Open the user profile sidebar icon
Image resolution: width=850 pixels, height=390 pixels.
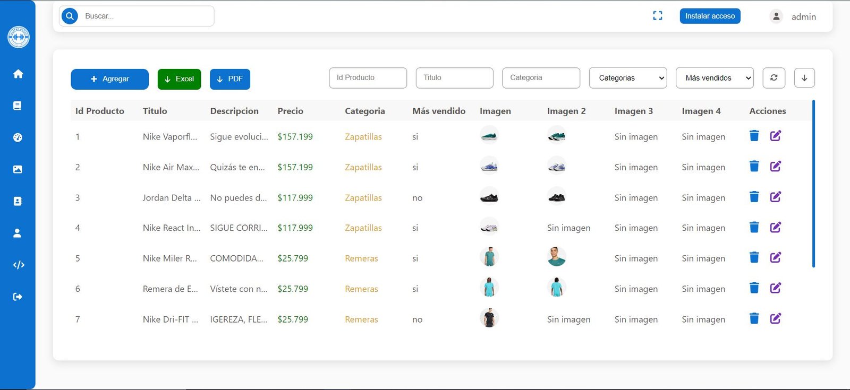tap(18, 233)
